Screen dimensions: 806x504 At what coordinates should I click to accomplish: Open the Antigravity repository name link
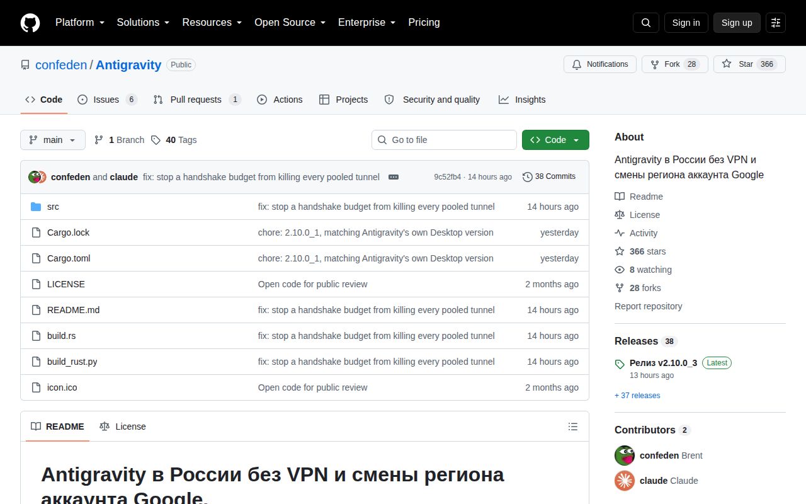(128, 65)
